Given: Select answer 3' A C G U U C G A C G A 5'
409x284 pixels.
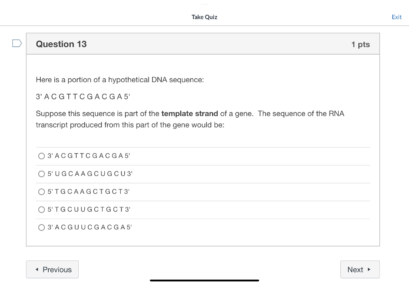Looking at the screenshot, I should tap(42, 227).
